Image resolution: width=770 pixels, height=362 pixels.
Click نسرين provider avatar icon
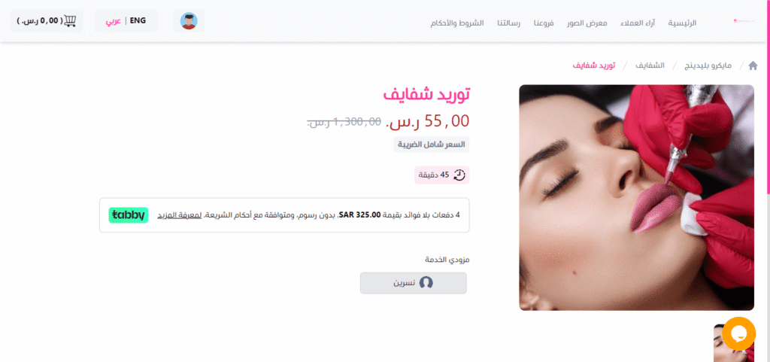(426, 283)
